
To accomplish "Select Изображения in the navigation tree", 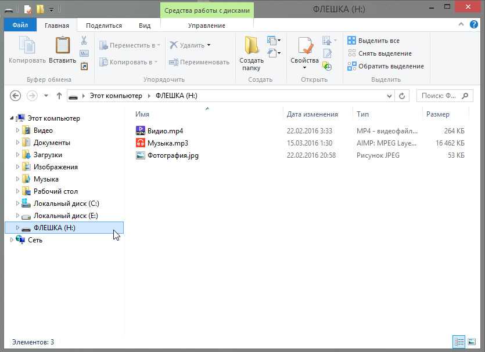I will (56, 167).
